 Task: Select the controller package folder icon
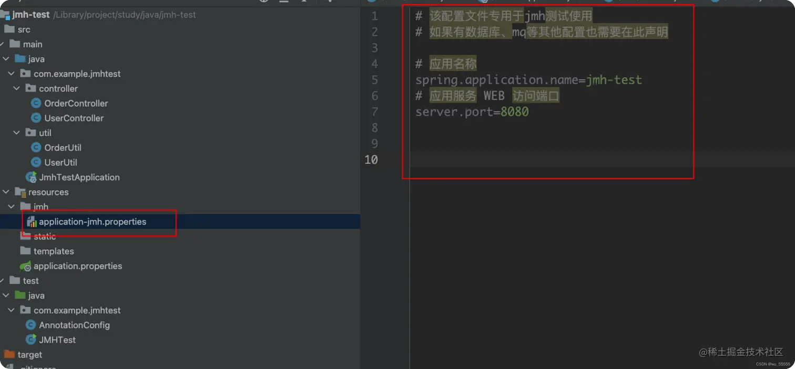click(x=31, y=88)
